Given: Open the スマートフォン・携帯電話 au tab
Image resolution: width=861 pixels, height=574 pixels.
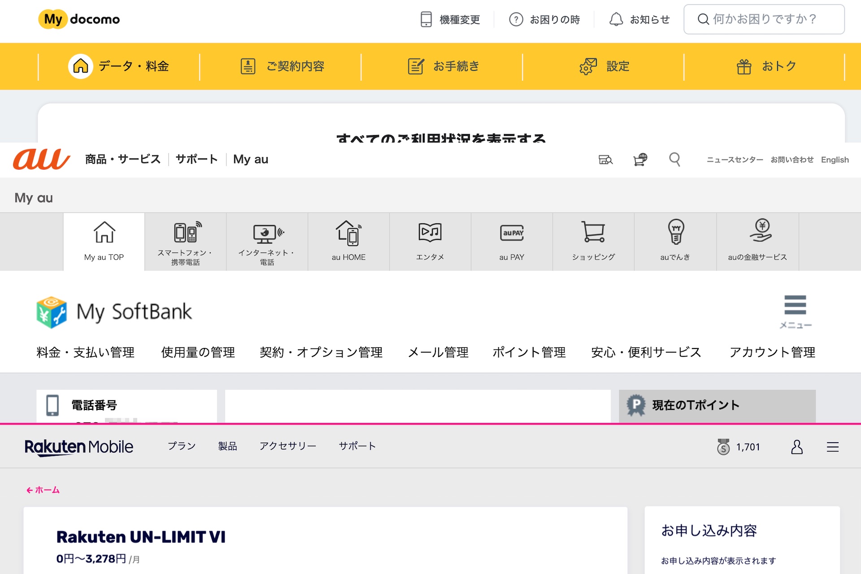Looking at the screenshot, I should pos(185,242).
